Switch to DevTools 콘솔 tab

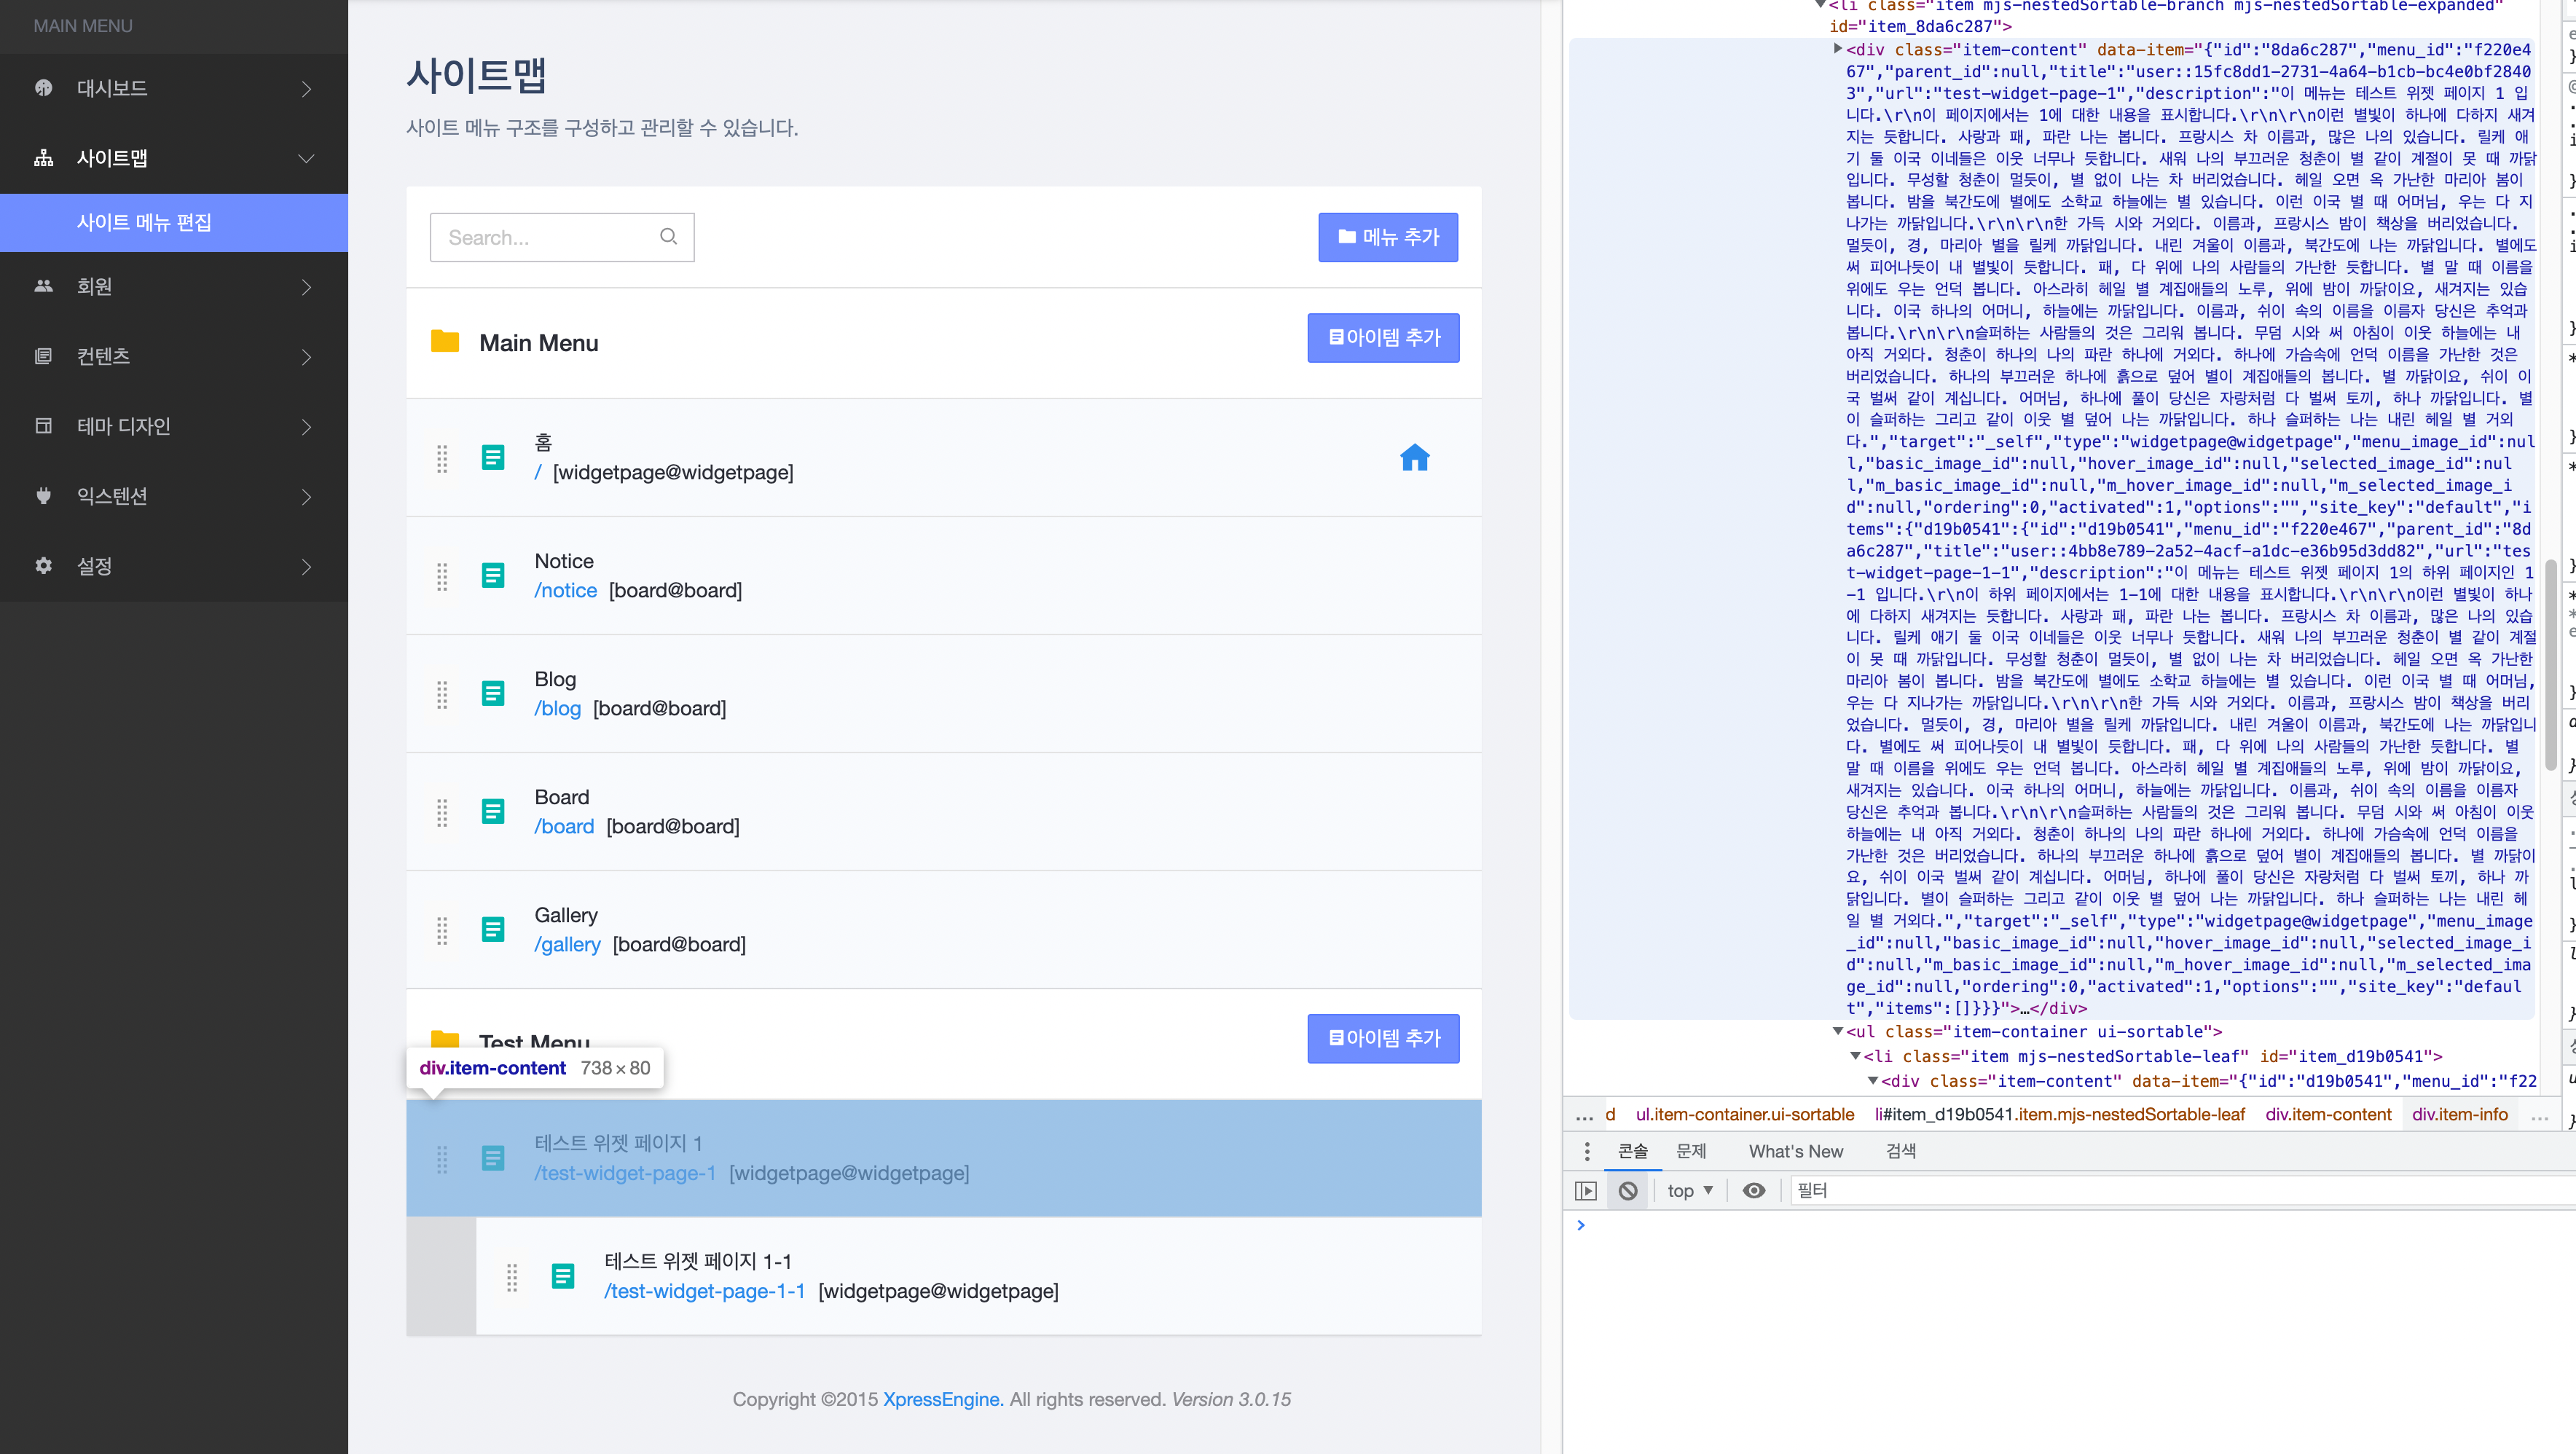pos(1633,1151)
